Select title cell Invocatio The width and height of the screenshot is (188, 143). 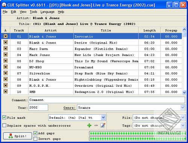click(x=106, y=36)
